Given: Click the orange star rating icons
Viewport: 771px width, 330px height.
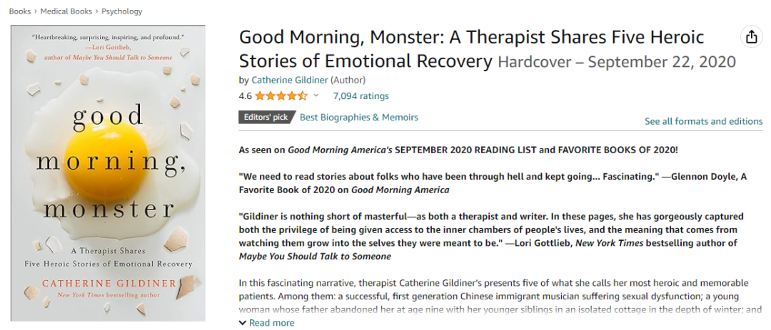Looking at the screenshot, I should 281,96.
